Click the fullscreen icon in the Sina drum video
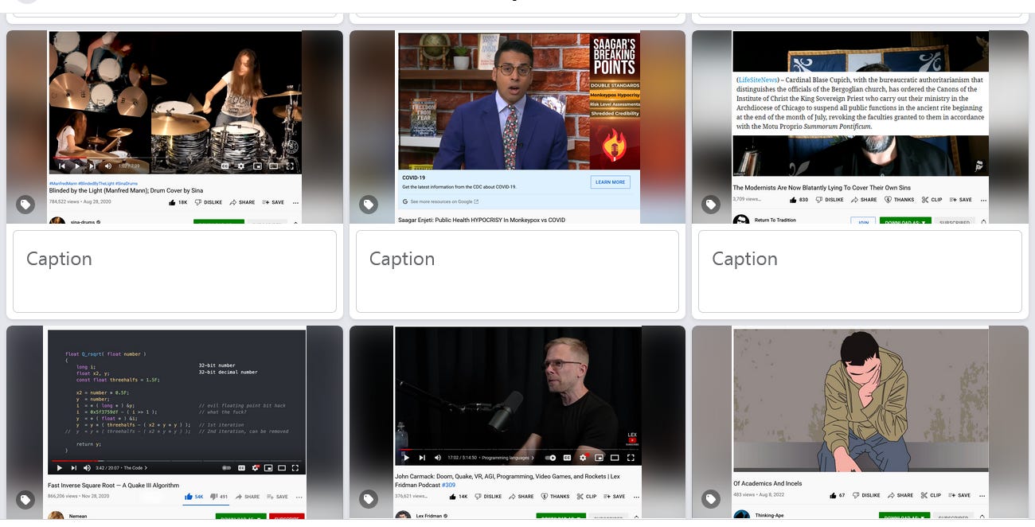Screen dimensions: 1035x527 [290, 166]
